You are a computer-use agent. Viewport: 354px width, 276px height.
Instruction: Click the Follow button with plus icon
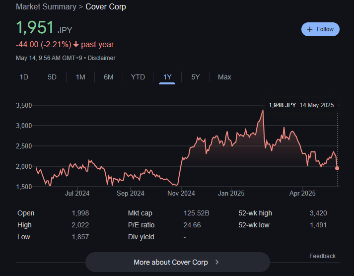tap(320, 29)
